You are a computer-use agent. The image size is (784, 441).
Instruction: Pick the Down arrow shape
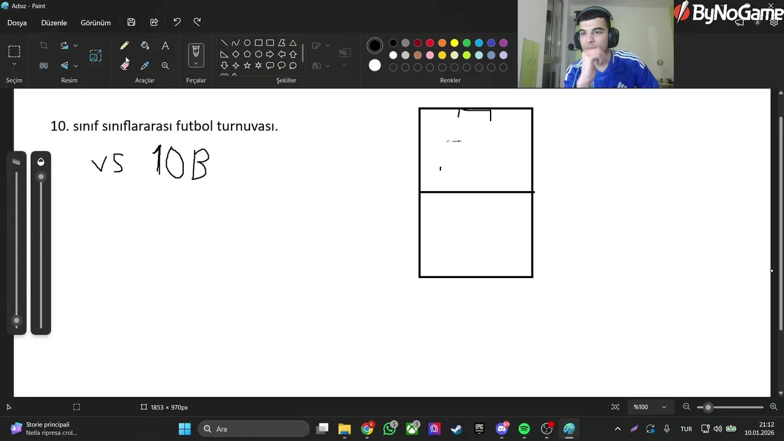coord(224,66)
